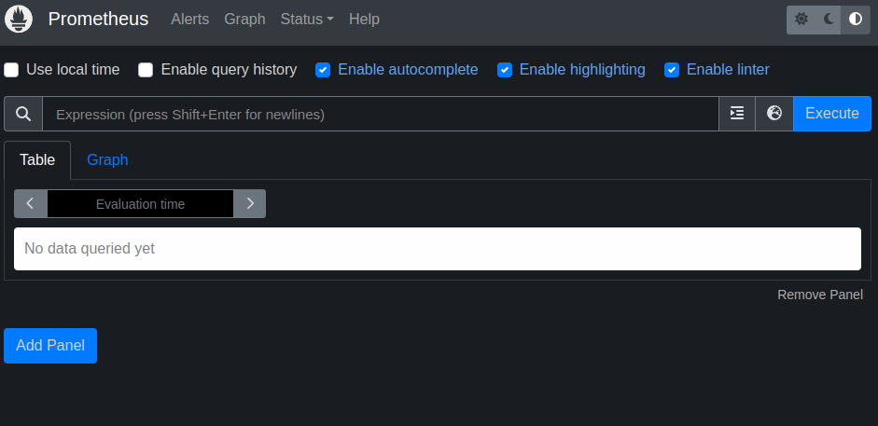Switch to the Graph panel tab
878x426 pixels.
[x=107, y=160]
